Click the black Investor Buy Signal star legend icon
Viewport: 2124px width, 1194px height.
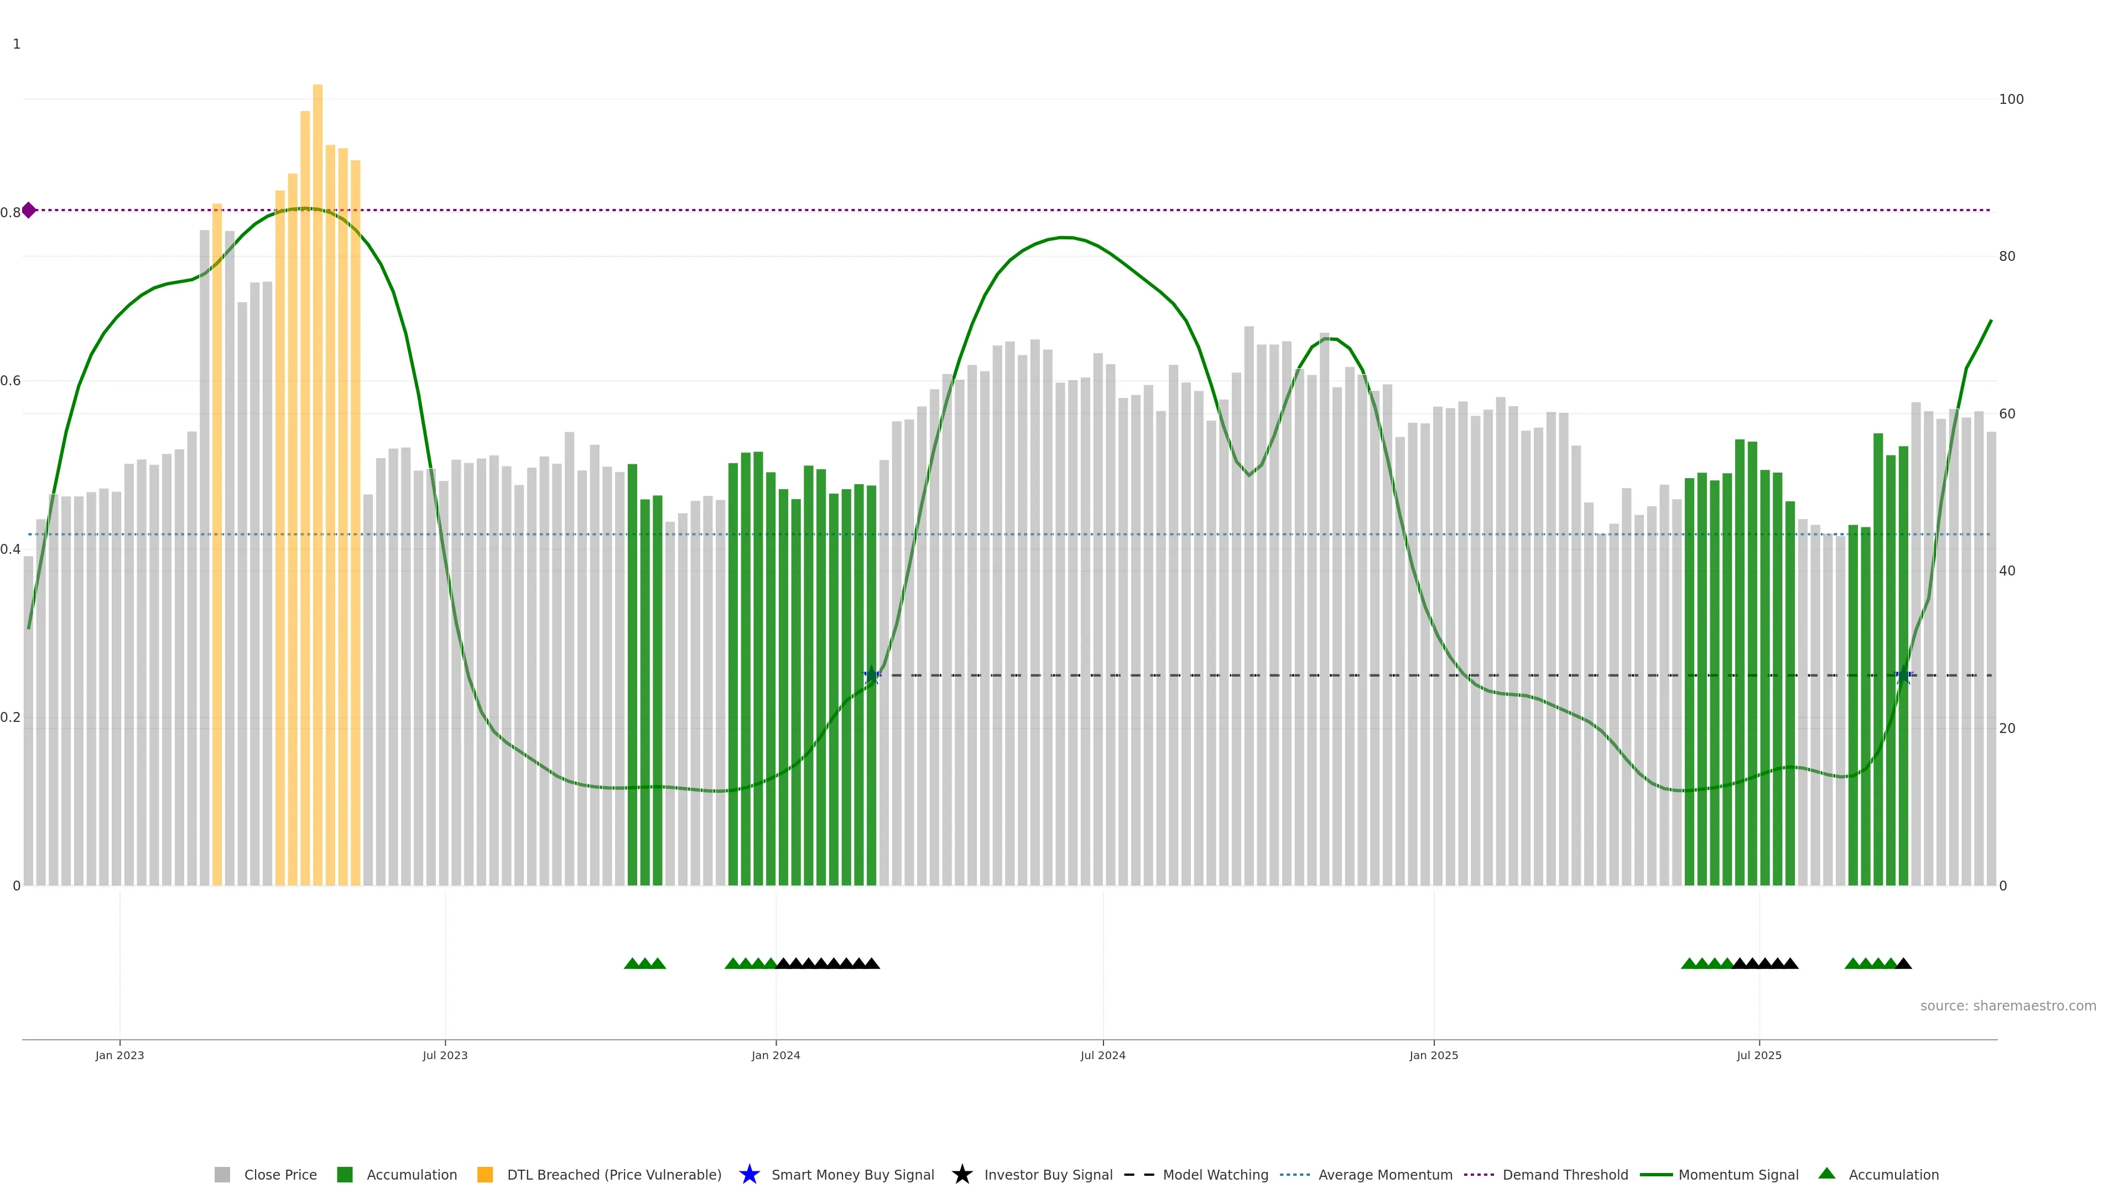[961, 1174]
